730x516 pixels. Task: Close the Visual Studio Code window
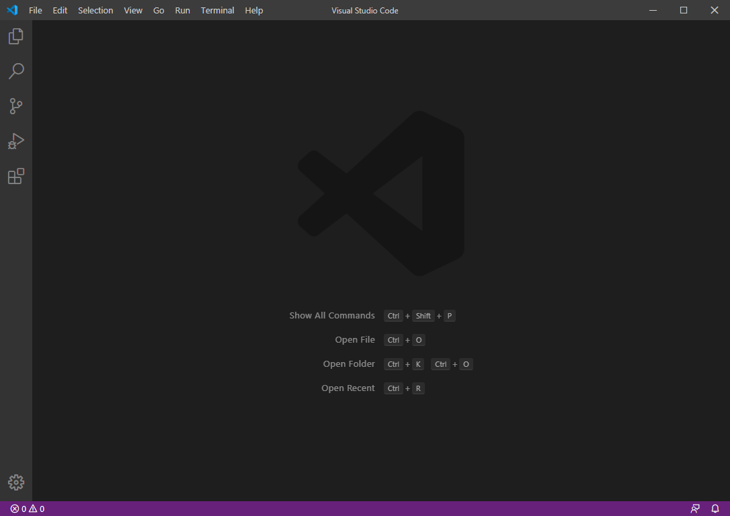click(715, 10)
